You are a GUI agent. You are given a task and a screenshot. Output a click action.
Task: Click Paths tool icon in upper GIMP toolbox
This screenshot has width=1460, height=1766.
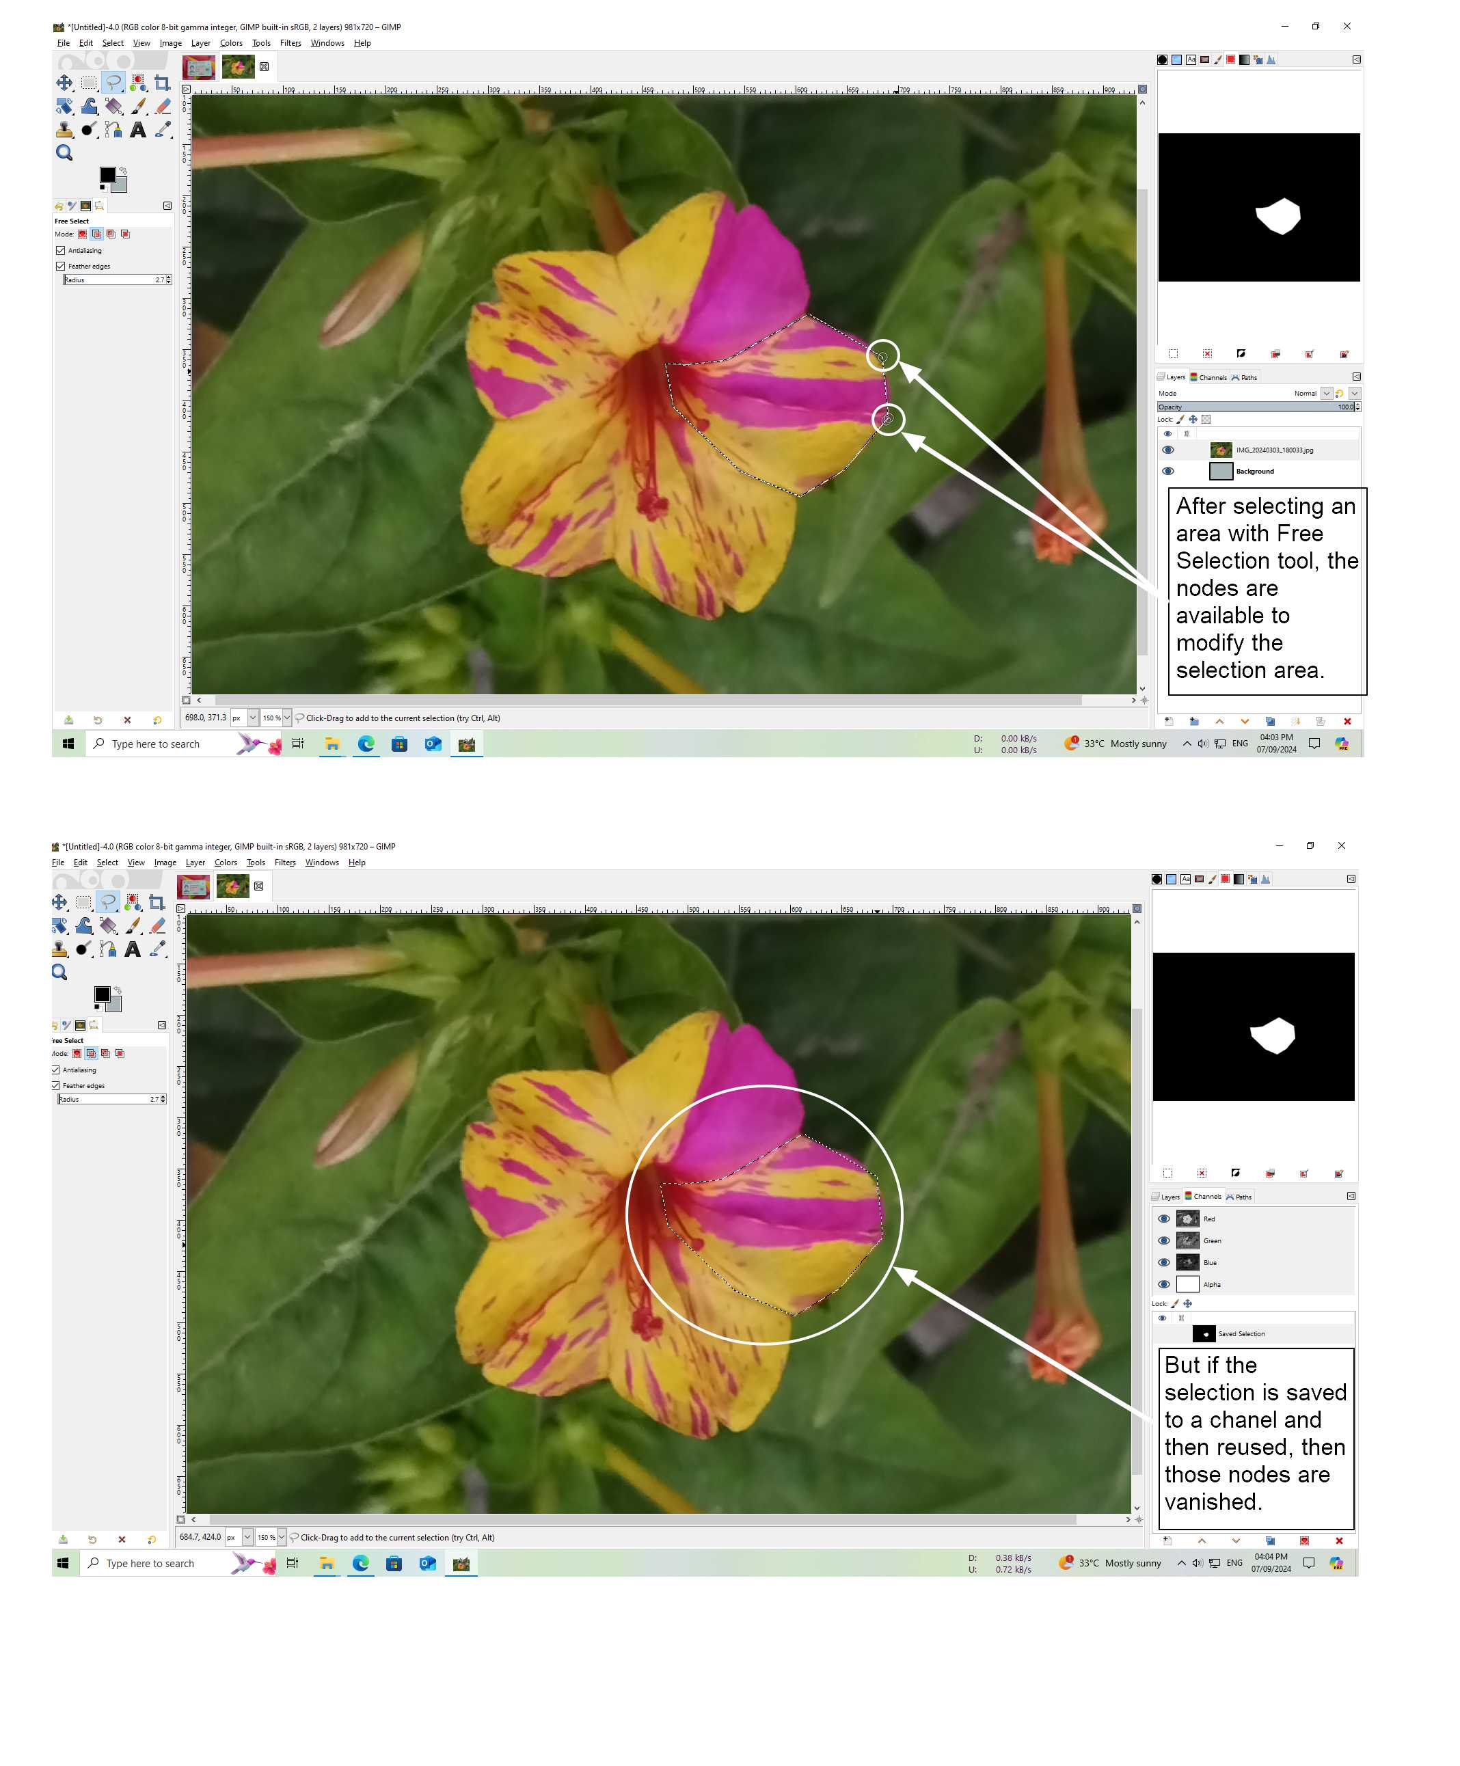click(x=113, y=129)
